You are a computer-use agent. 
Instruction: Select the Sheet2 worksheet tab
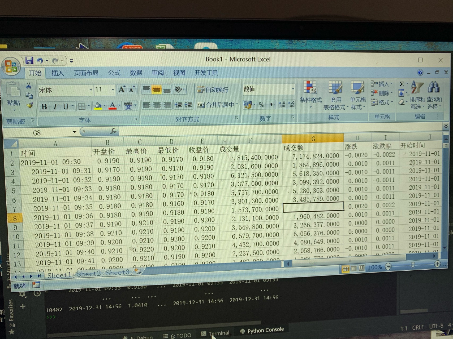89,274
